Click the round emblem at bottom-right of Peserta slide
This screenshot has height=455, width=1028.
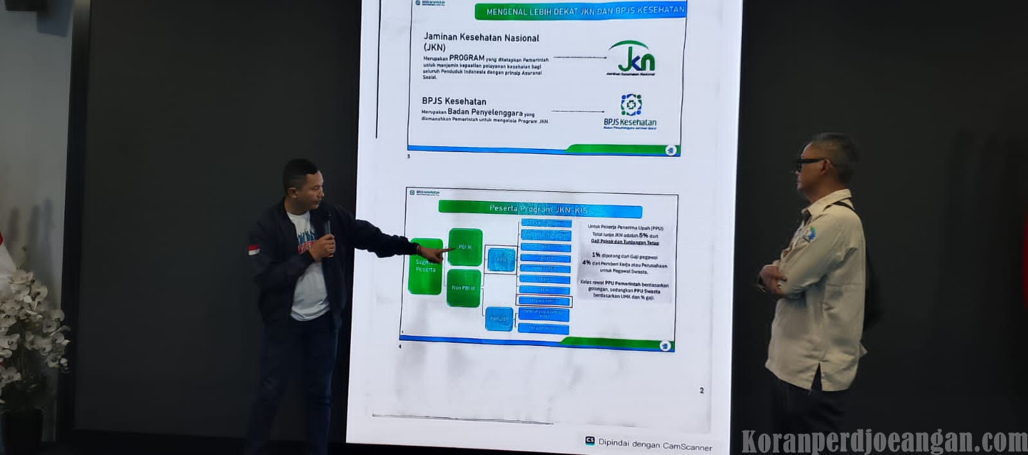pos(665,346)
